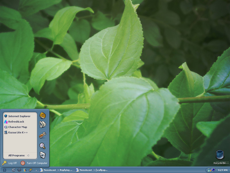Open Character Map from the start menu
Screen dimensions: 230x173
pos(16,127)
